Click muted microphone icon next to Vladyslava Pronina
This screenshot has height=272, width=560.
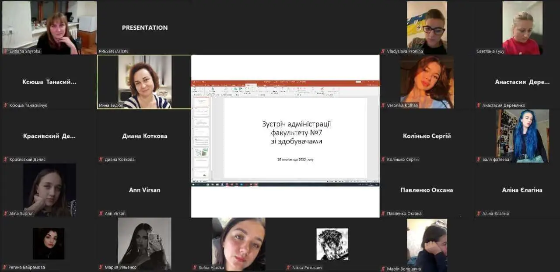click(383, 51)
